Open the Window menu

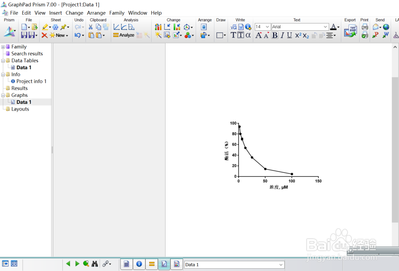[138, 13]
